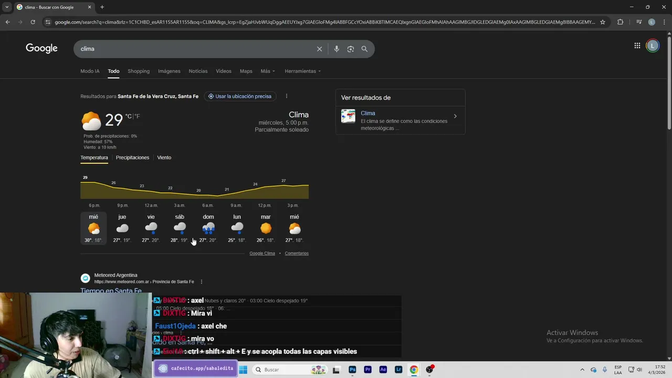Switch to Chrome from the taskbar

click(x=414, y=370)
